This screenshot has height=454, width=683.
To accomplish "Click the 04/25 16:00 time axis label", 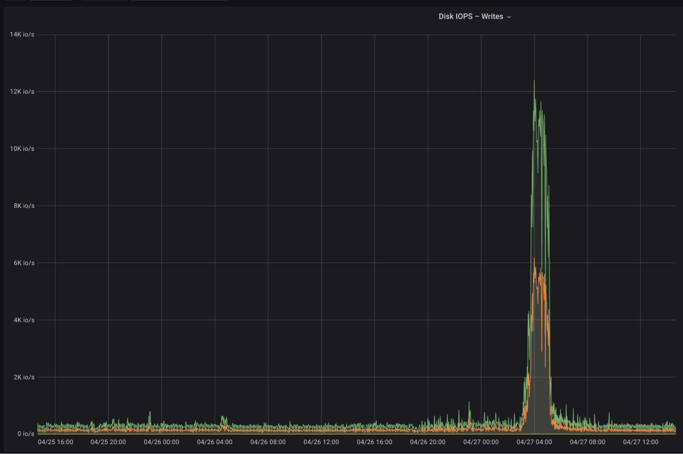I will click(x=55, y=442).
